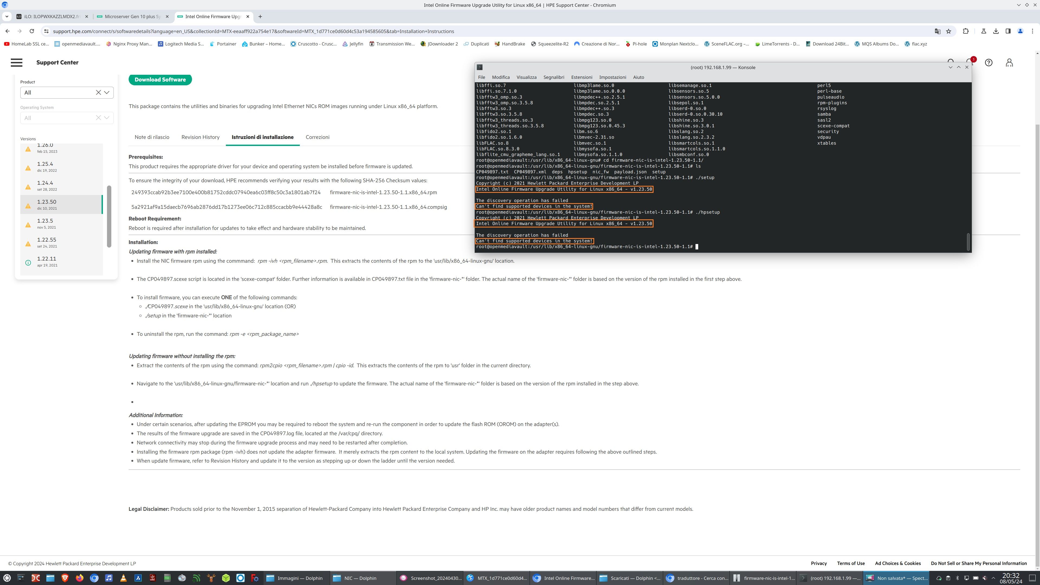Viewport: 1040px width, 585px height.
Task: Switch to the Revision History tab
Action: [x=200, y=137]
